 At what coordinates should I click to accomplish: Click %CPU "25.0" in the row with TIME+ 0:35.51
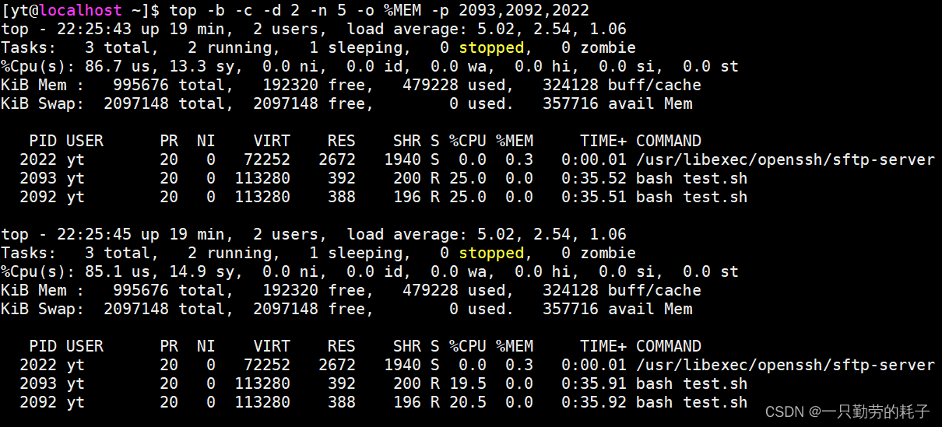coord(468,197)
